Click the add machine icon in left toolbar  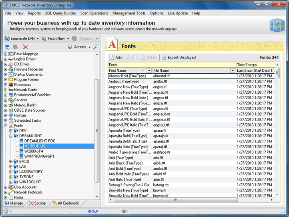8,47
